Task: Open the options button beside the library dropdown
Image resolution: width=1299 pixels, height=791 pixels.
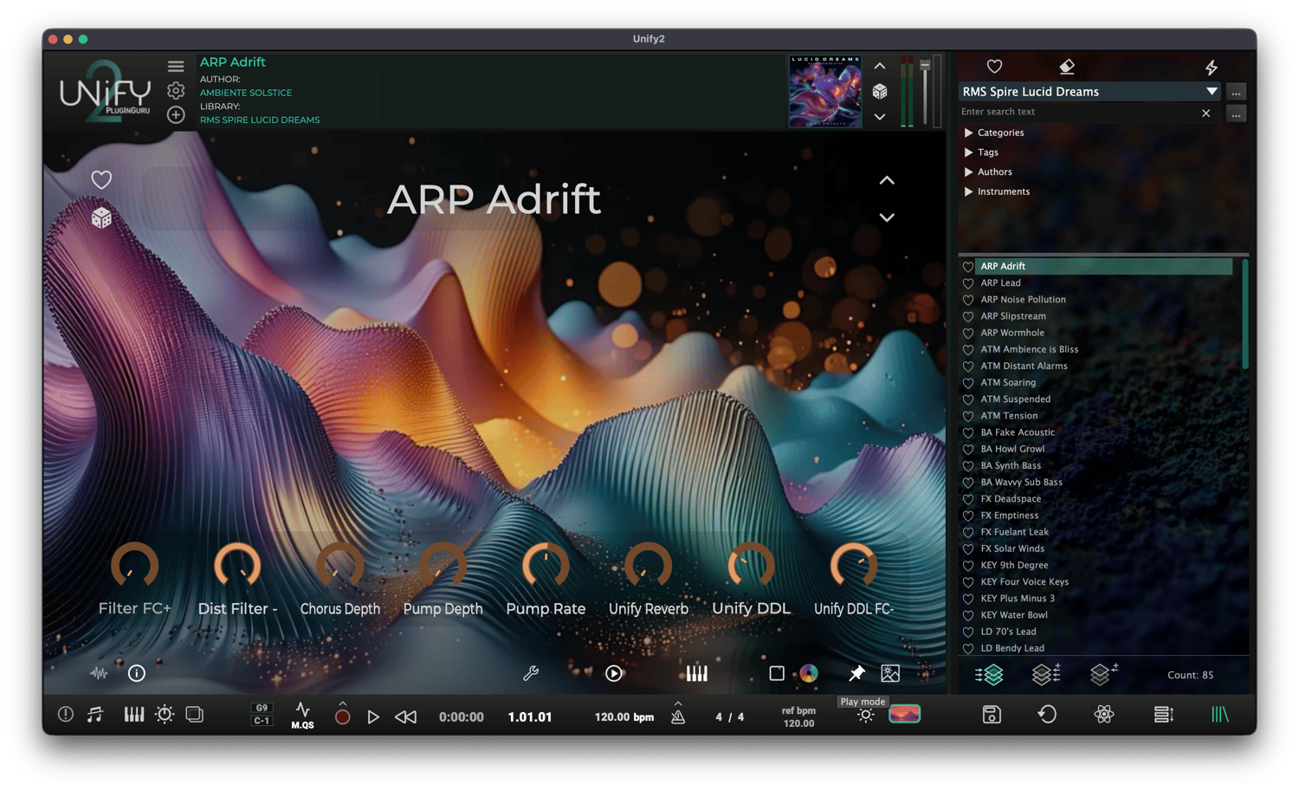Action: click(1236, 92)
